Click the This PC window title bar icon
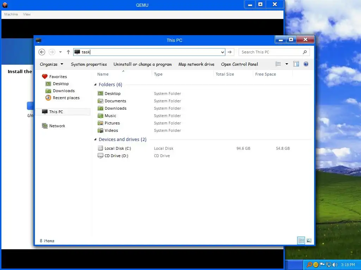Screen dimensions: 361x270 (38, 41)
